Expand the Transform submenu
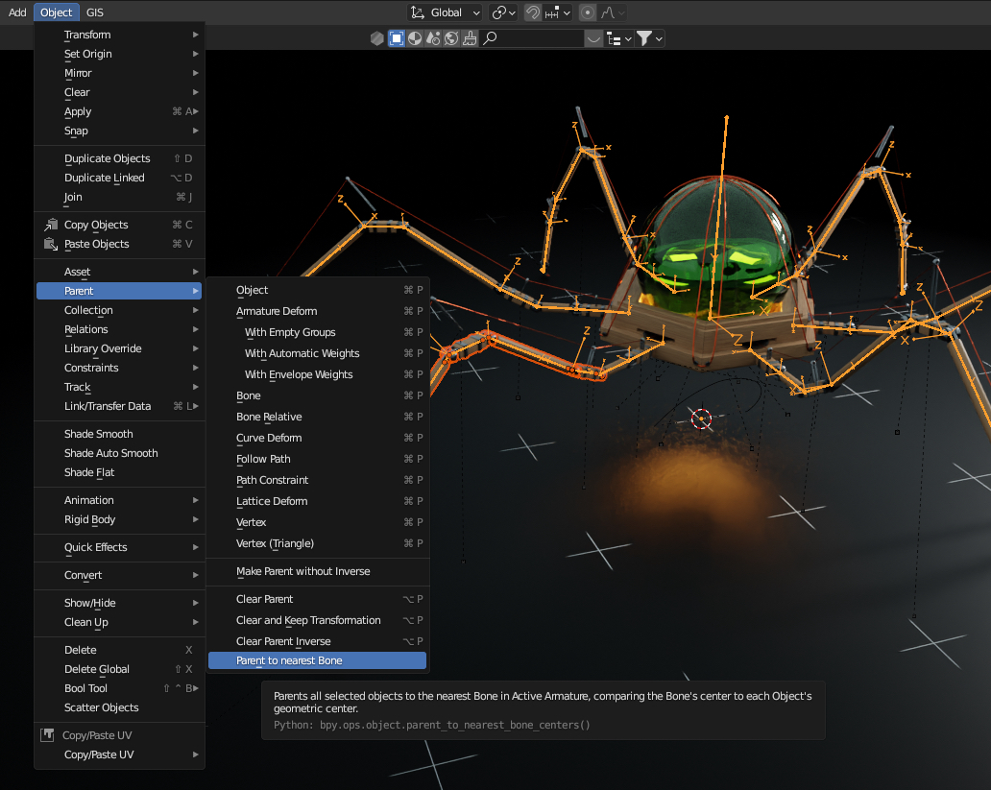This screenshot has width=991, height=790. tap(120, 35)
